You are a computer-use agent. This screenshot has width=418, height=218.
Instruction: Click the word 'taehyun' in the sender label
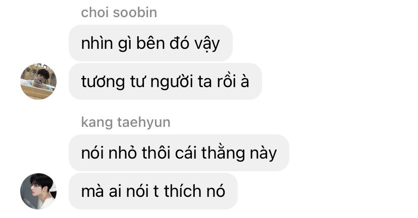tap(144, 122)
